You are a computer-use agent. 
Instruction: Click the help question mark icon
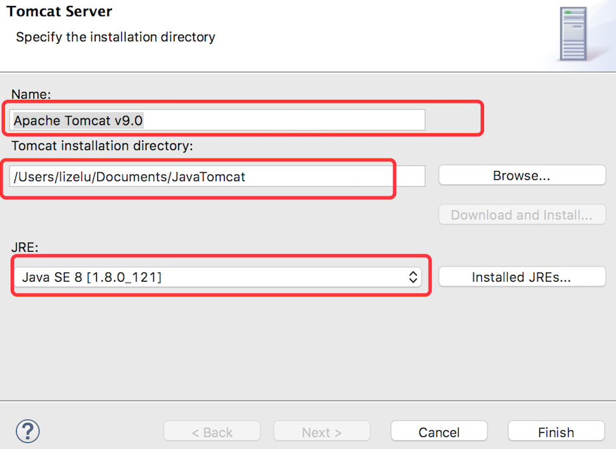click(x=27, y=431)
